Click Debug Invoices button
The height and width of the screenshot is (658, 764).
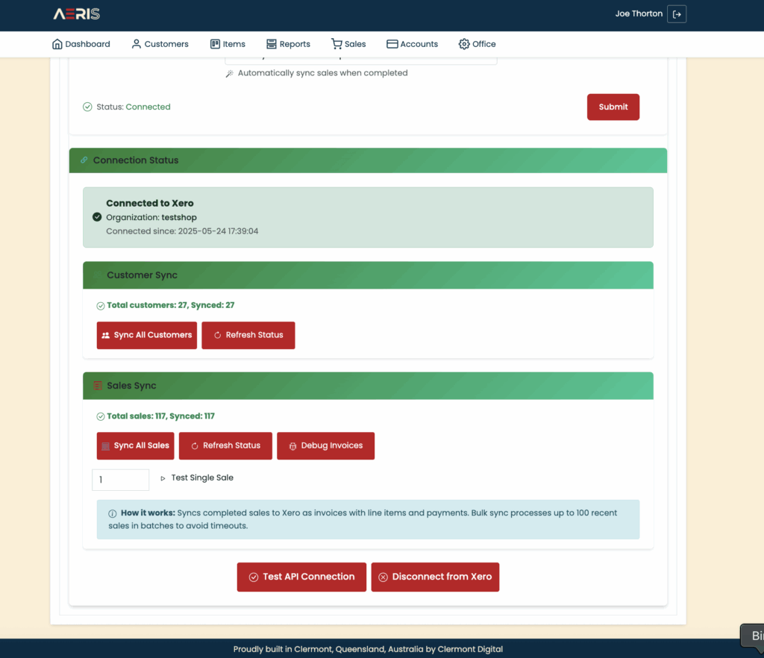[x=325, y=445]
